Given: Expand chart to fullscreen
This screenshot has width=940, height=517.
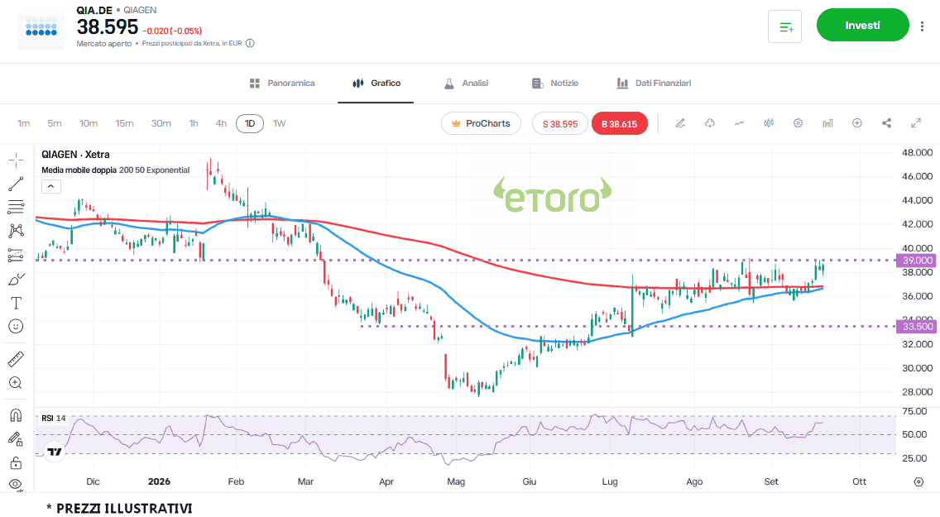Looking at the screenshot, I should click(916, 123).
